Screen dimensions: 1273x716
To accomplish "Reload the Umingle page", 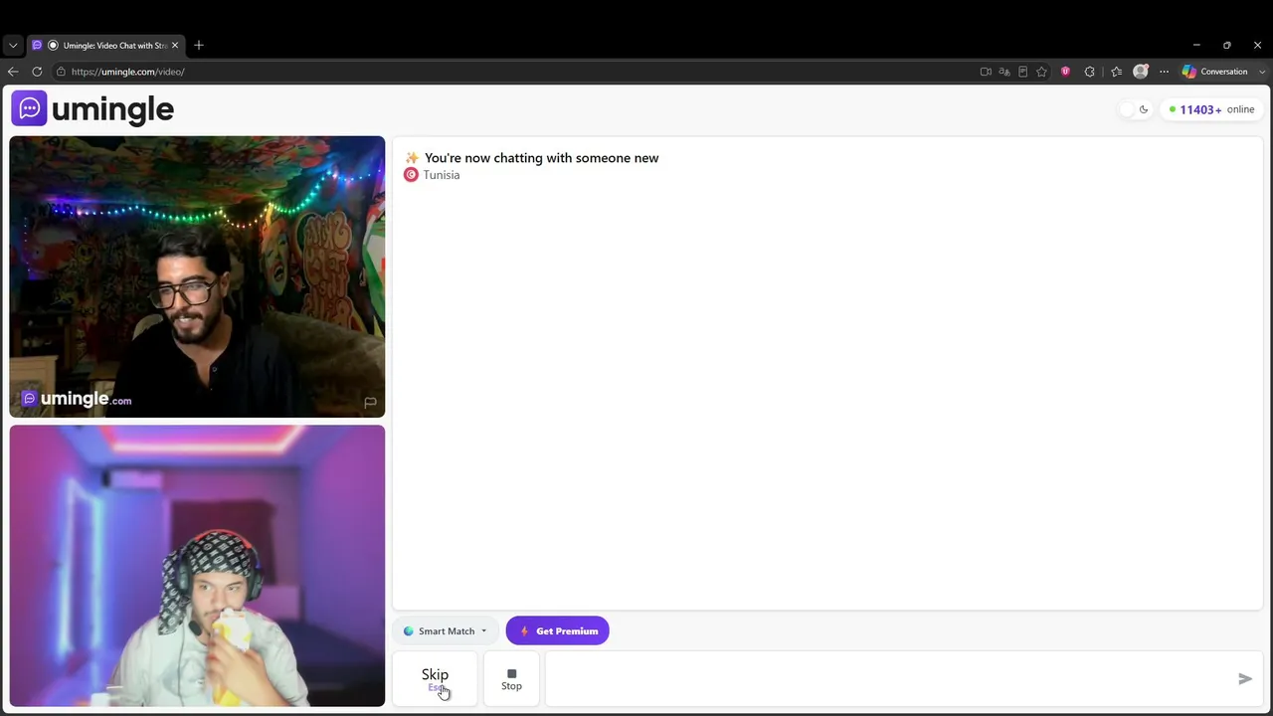I will click(37, 72).
